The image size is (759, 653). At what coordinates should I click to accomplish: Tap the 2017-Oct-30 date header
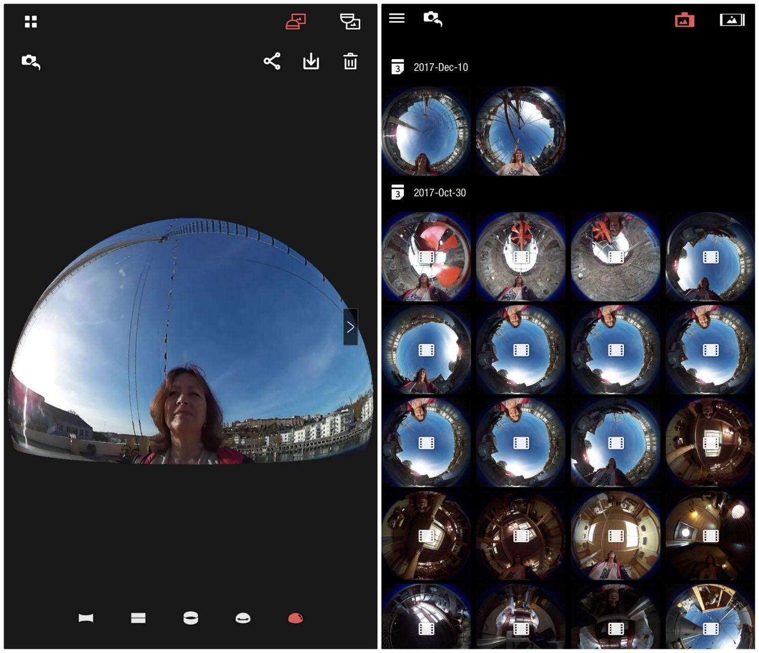pos(439,192)
